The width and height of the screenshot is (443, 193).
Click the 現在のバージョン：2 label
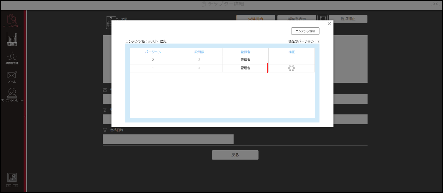[304, 41]
